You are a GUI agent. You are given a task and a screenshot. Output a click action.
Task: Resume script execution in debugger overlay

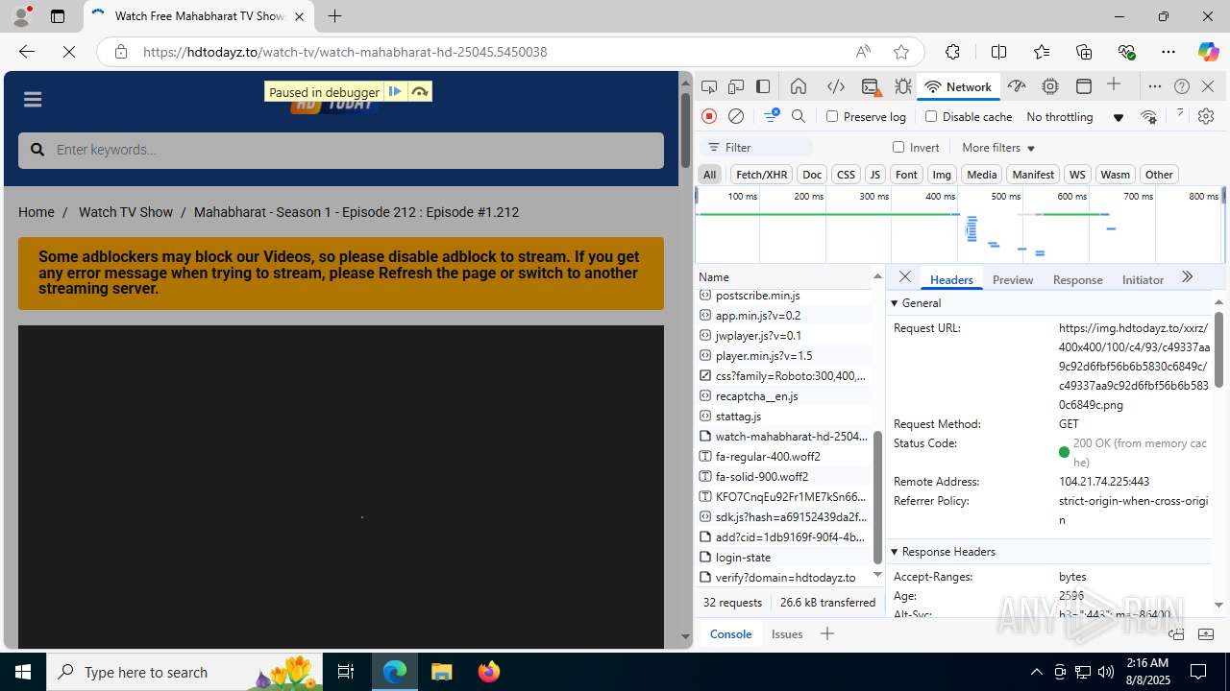pos(395,91)
